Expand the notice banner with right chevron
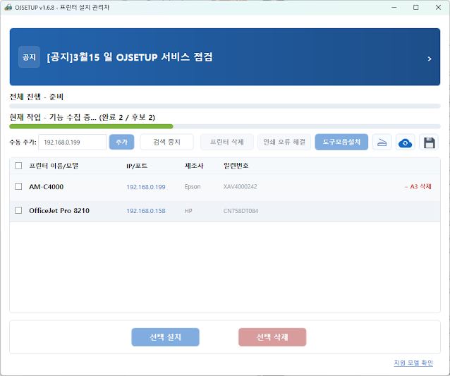 tap(429, 59)
